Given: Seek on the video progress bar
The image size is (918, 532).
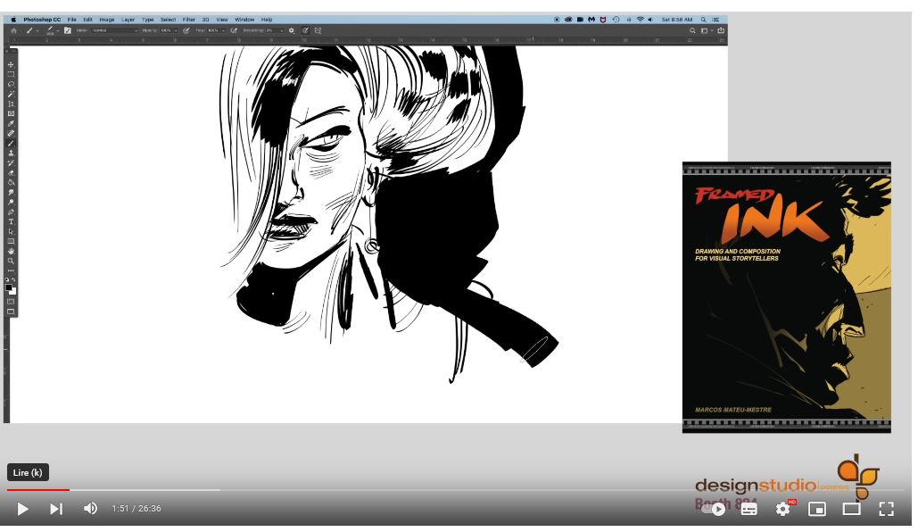Looking at the screenshot, I should coord(456,489).
